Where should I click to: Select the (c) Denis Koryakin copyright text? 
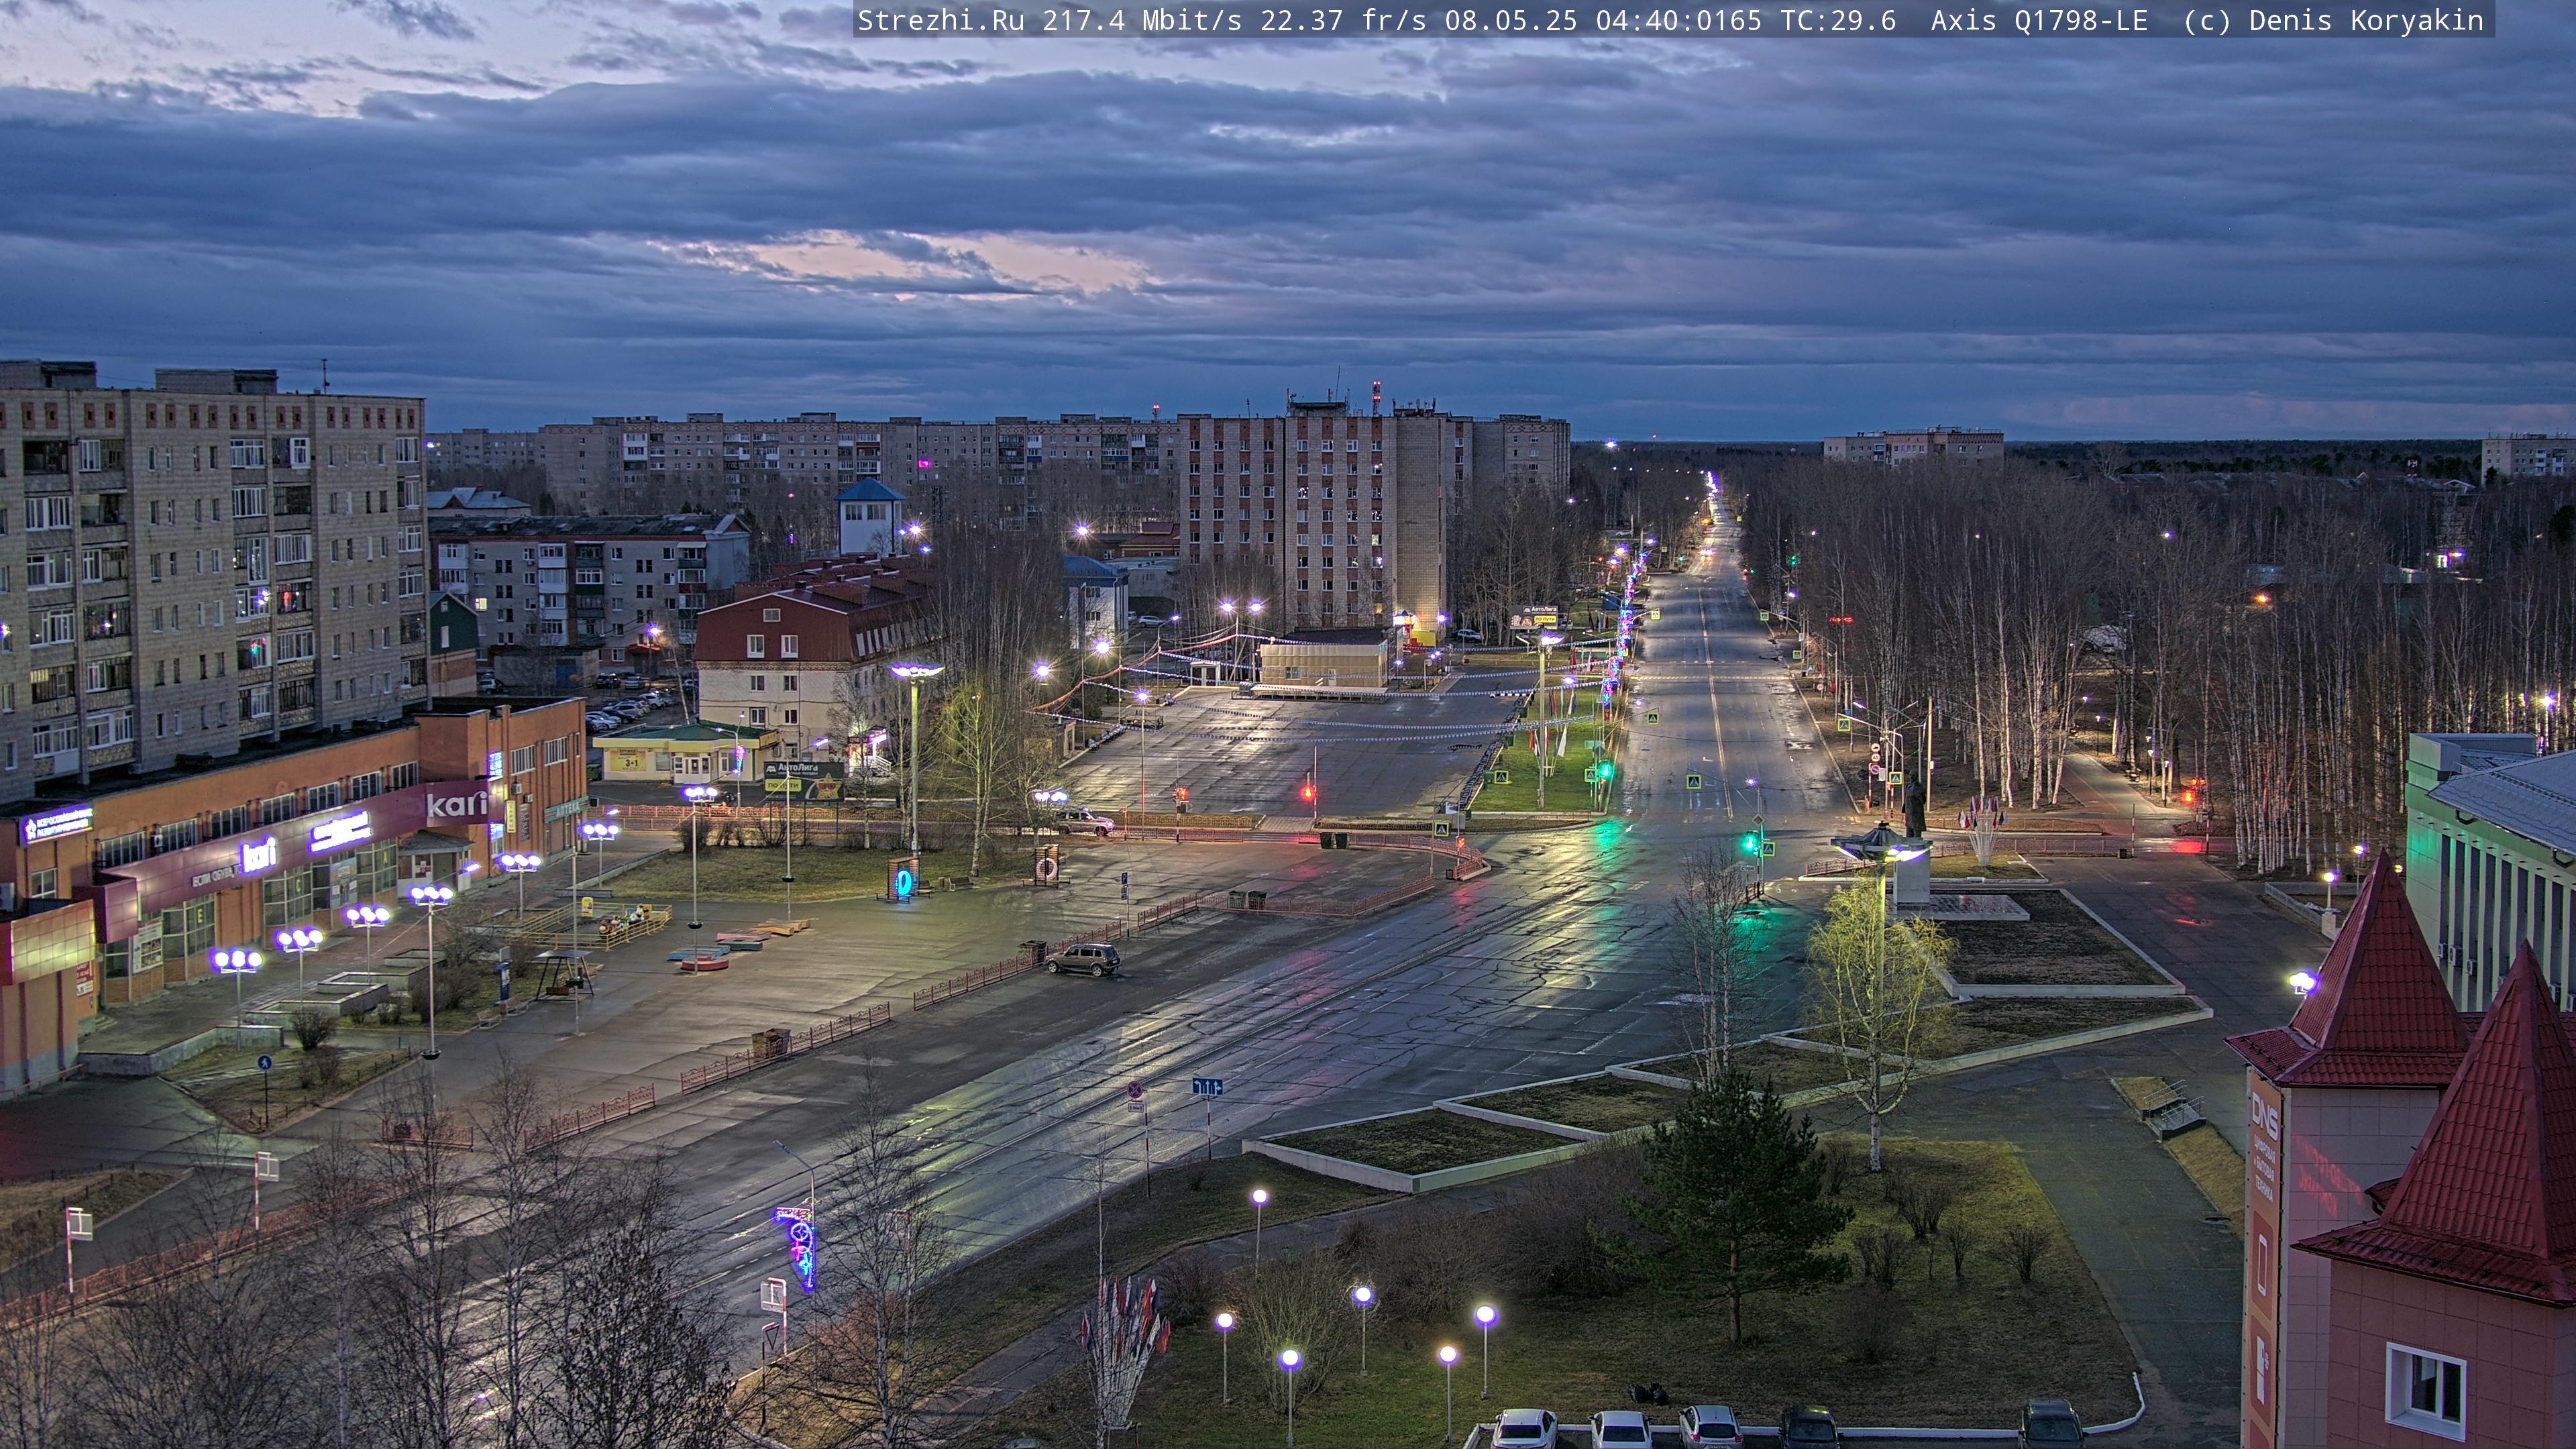pyautogui.click(x=2333, y=21)
